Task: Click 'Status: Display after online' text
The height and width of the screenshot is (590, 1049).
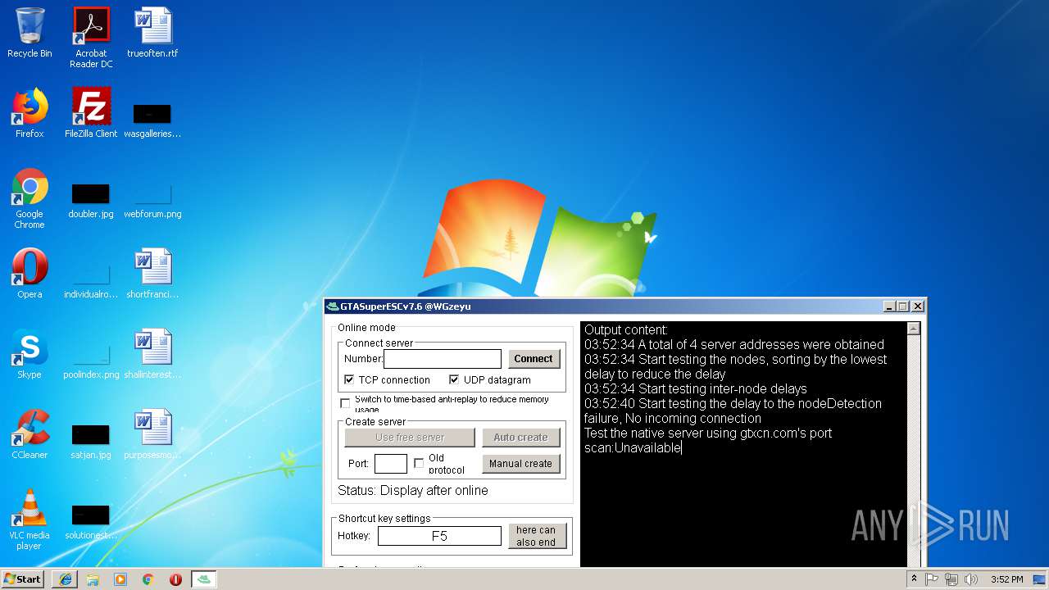Action: click(x=413, y=490)
